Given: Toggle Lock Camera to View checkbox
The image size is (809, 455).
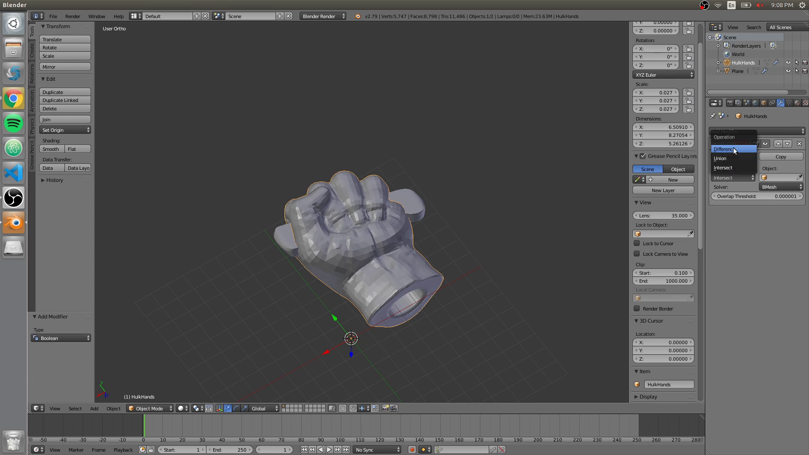Looking at the screenshot, I should click(x=638, y=254).
